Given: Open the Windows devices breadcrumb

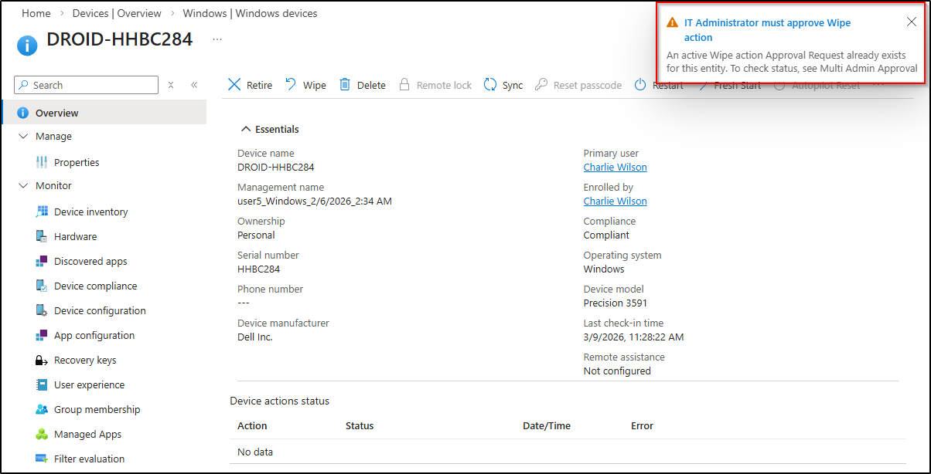Looking at the screenshot, I should coord(249,13).
